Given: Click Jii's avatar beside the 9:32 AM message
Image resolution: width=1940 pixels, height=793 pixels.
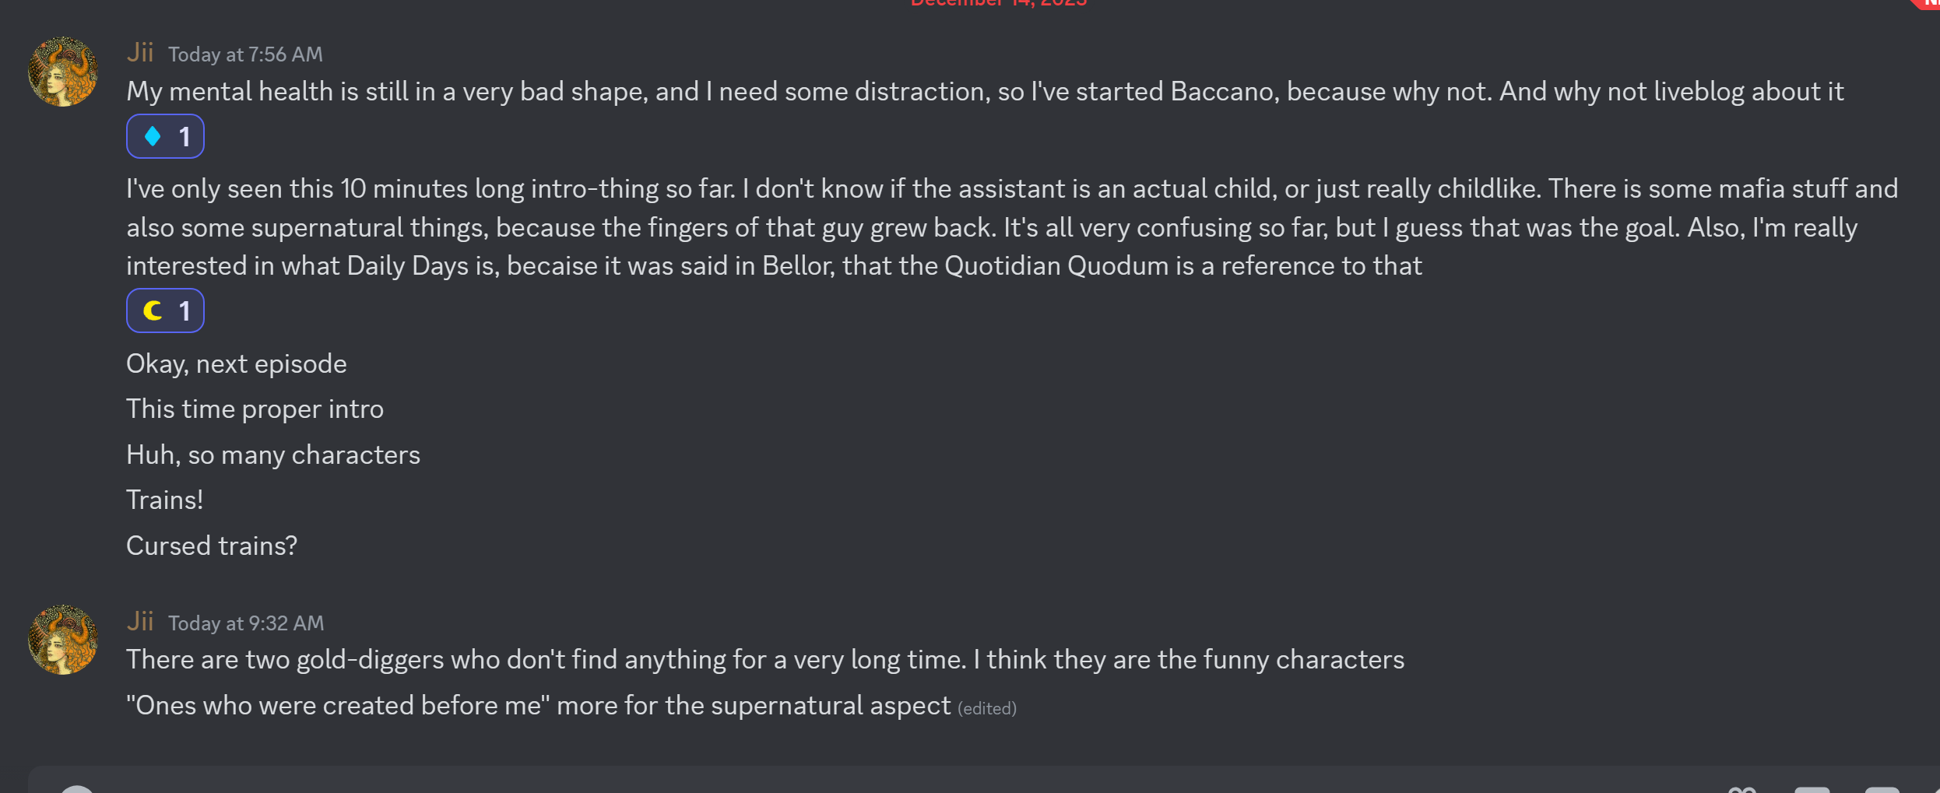Looking at the screenshot, I should [x=63, y=640].
